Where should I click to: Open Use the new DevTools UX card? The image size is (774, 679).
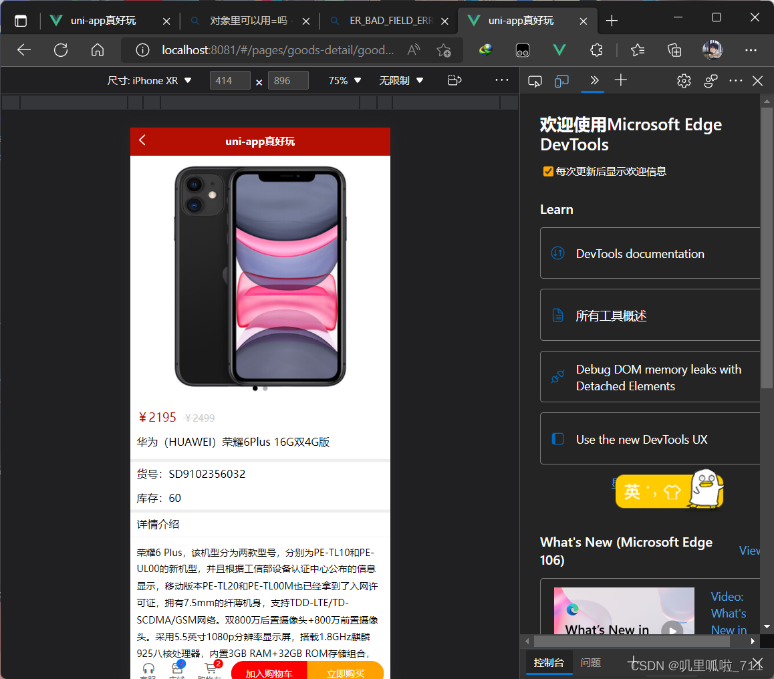click(650, 438)
